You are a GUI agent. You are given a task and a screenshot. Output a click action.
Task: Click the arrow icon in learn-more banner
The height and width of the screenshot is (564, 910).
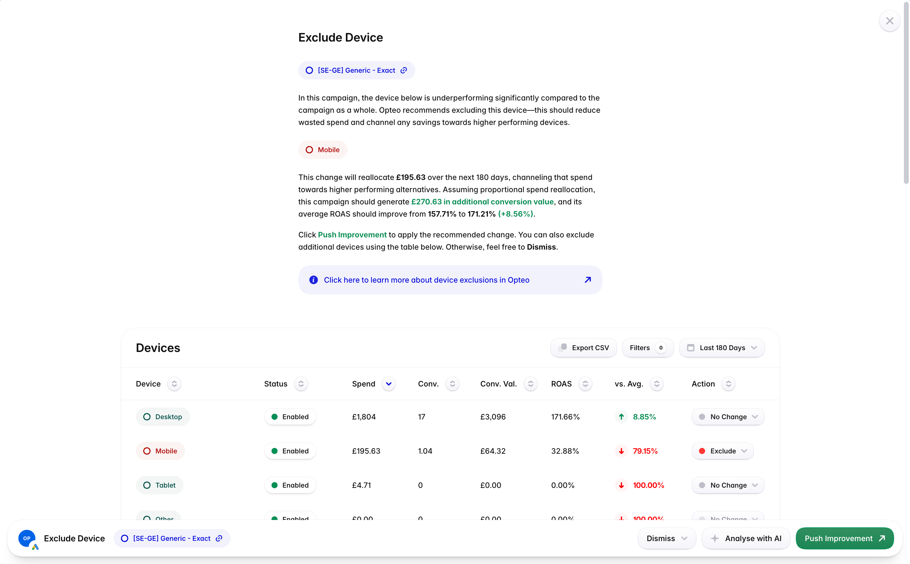588,280
